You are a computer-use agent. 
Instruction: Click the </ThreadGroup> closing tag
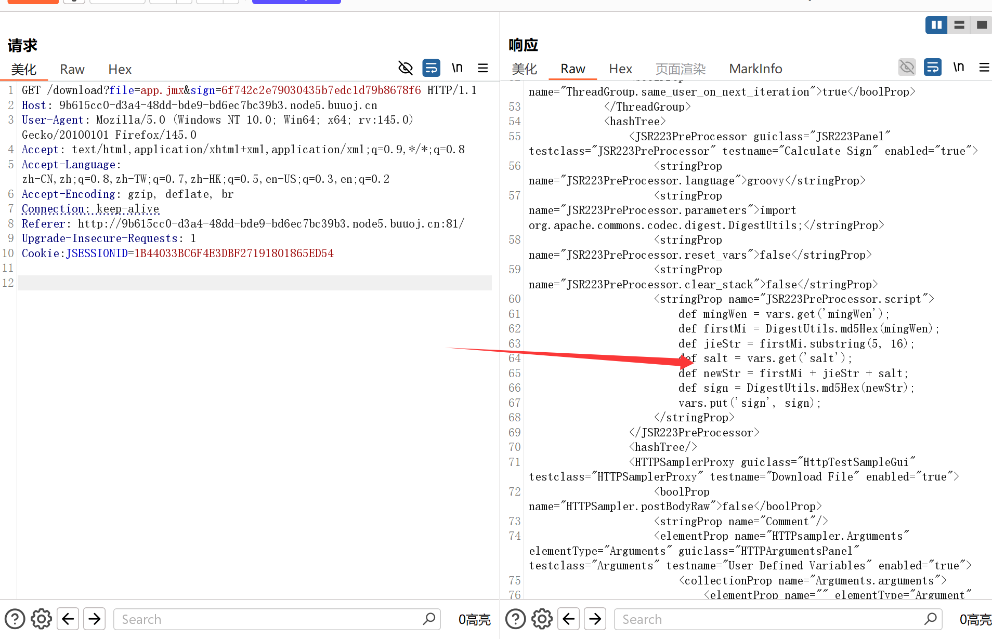(647, 107)
